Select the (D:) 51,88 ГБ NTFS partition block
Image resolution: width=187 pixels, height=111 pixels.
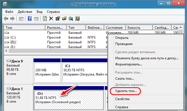pos(69,100)
